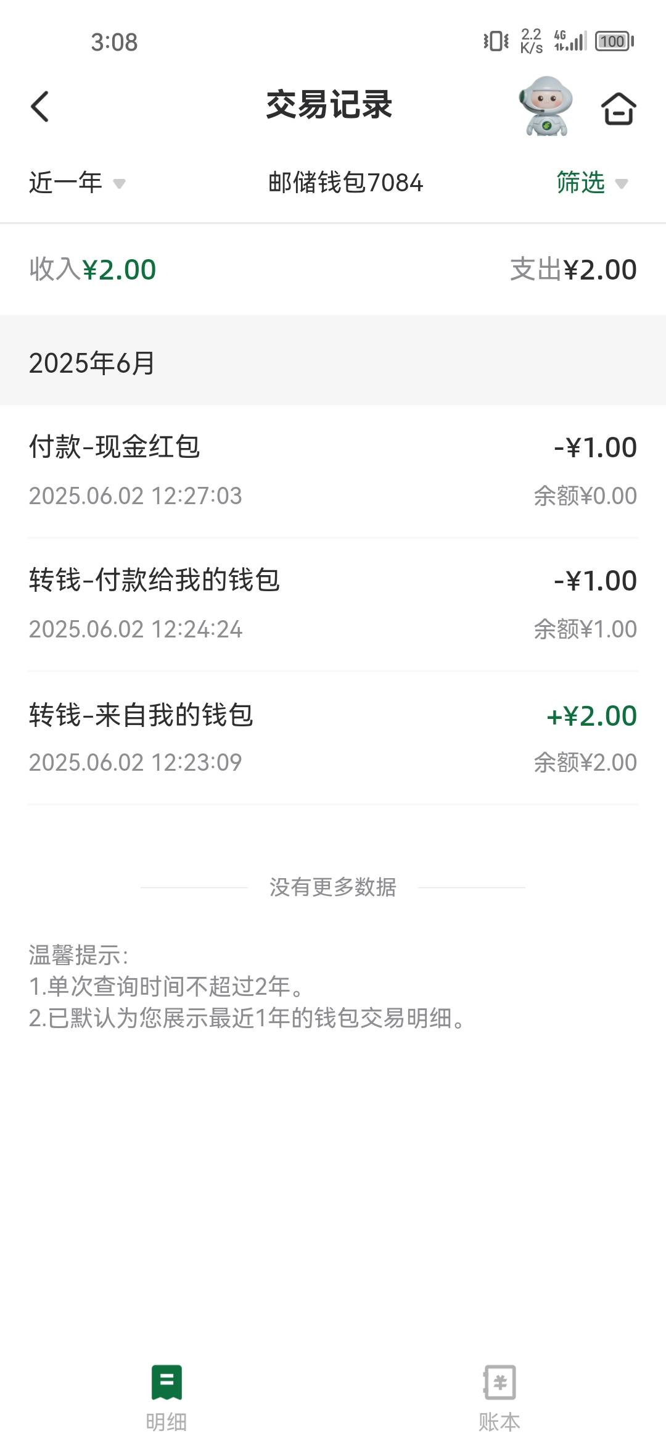
Task: Tap the battery indicator in status bar
Action: pos(614,41)
